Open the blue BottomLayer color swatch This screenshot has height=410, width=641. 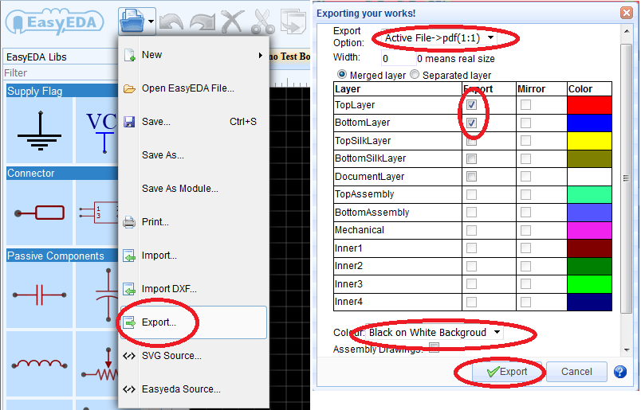[589, 123]
